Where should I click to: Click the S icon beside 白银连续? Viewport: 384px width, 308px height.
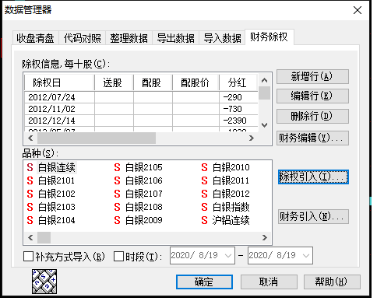click(x=30, y=167)
